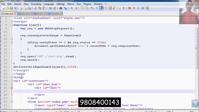Switch to the chat.php tab
199x112 pixels.
coord(55,14)
